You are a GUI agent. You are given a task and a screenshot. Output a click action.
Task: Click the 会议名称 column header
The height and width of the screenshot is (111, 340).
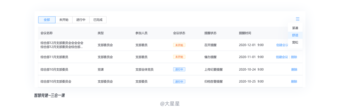46,33
